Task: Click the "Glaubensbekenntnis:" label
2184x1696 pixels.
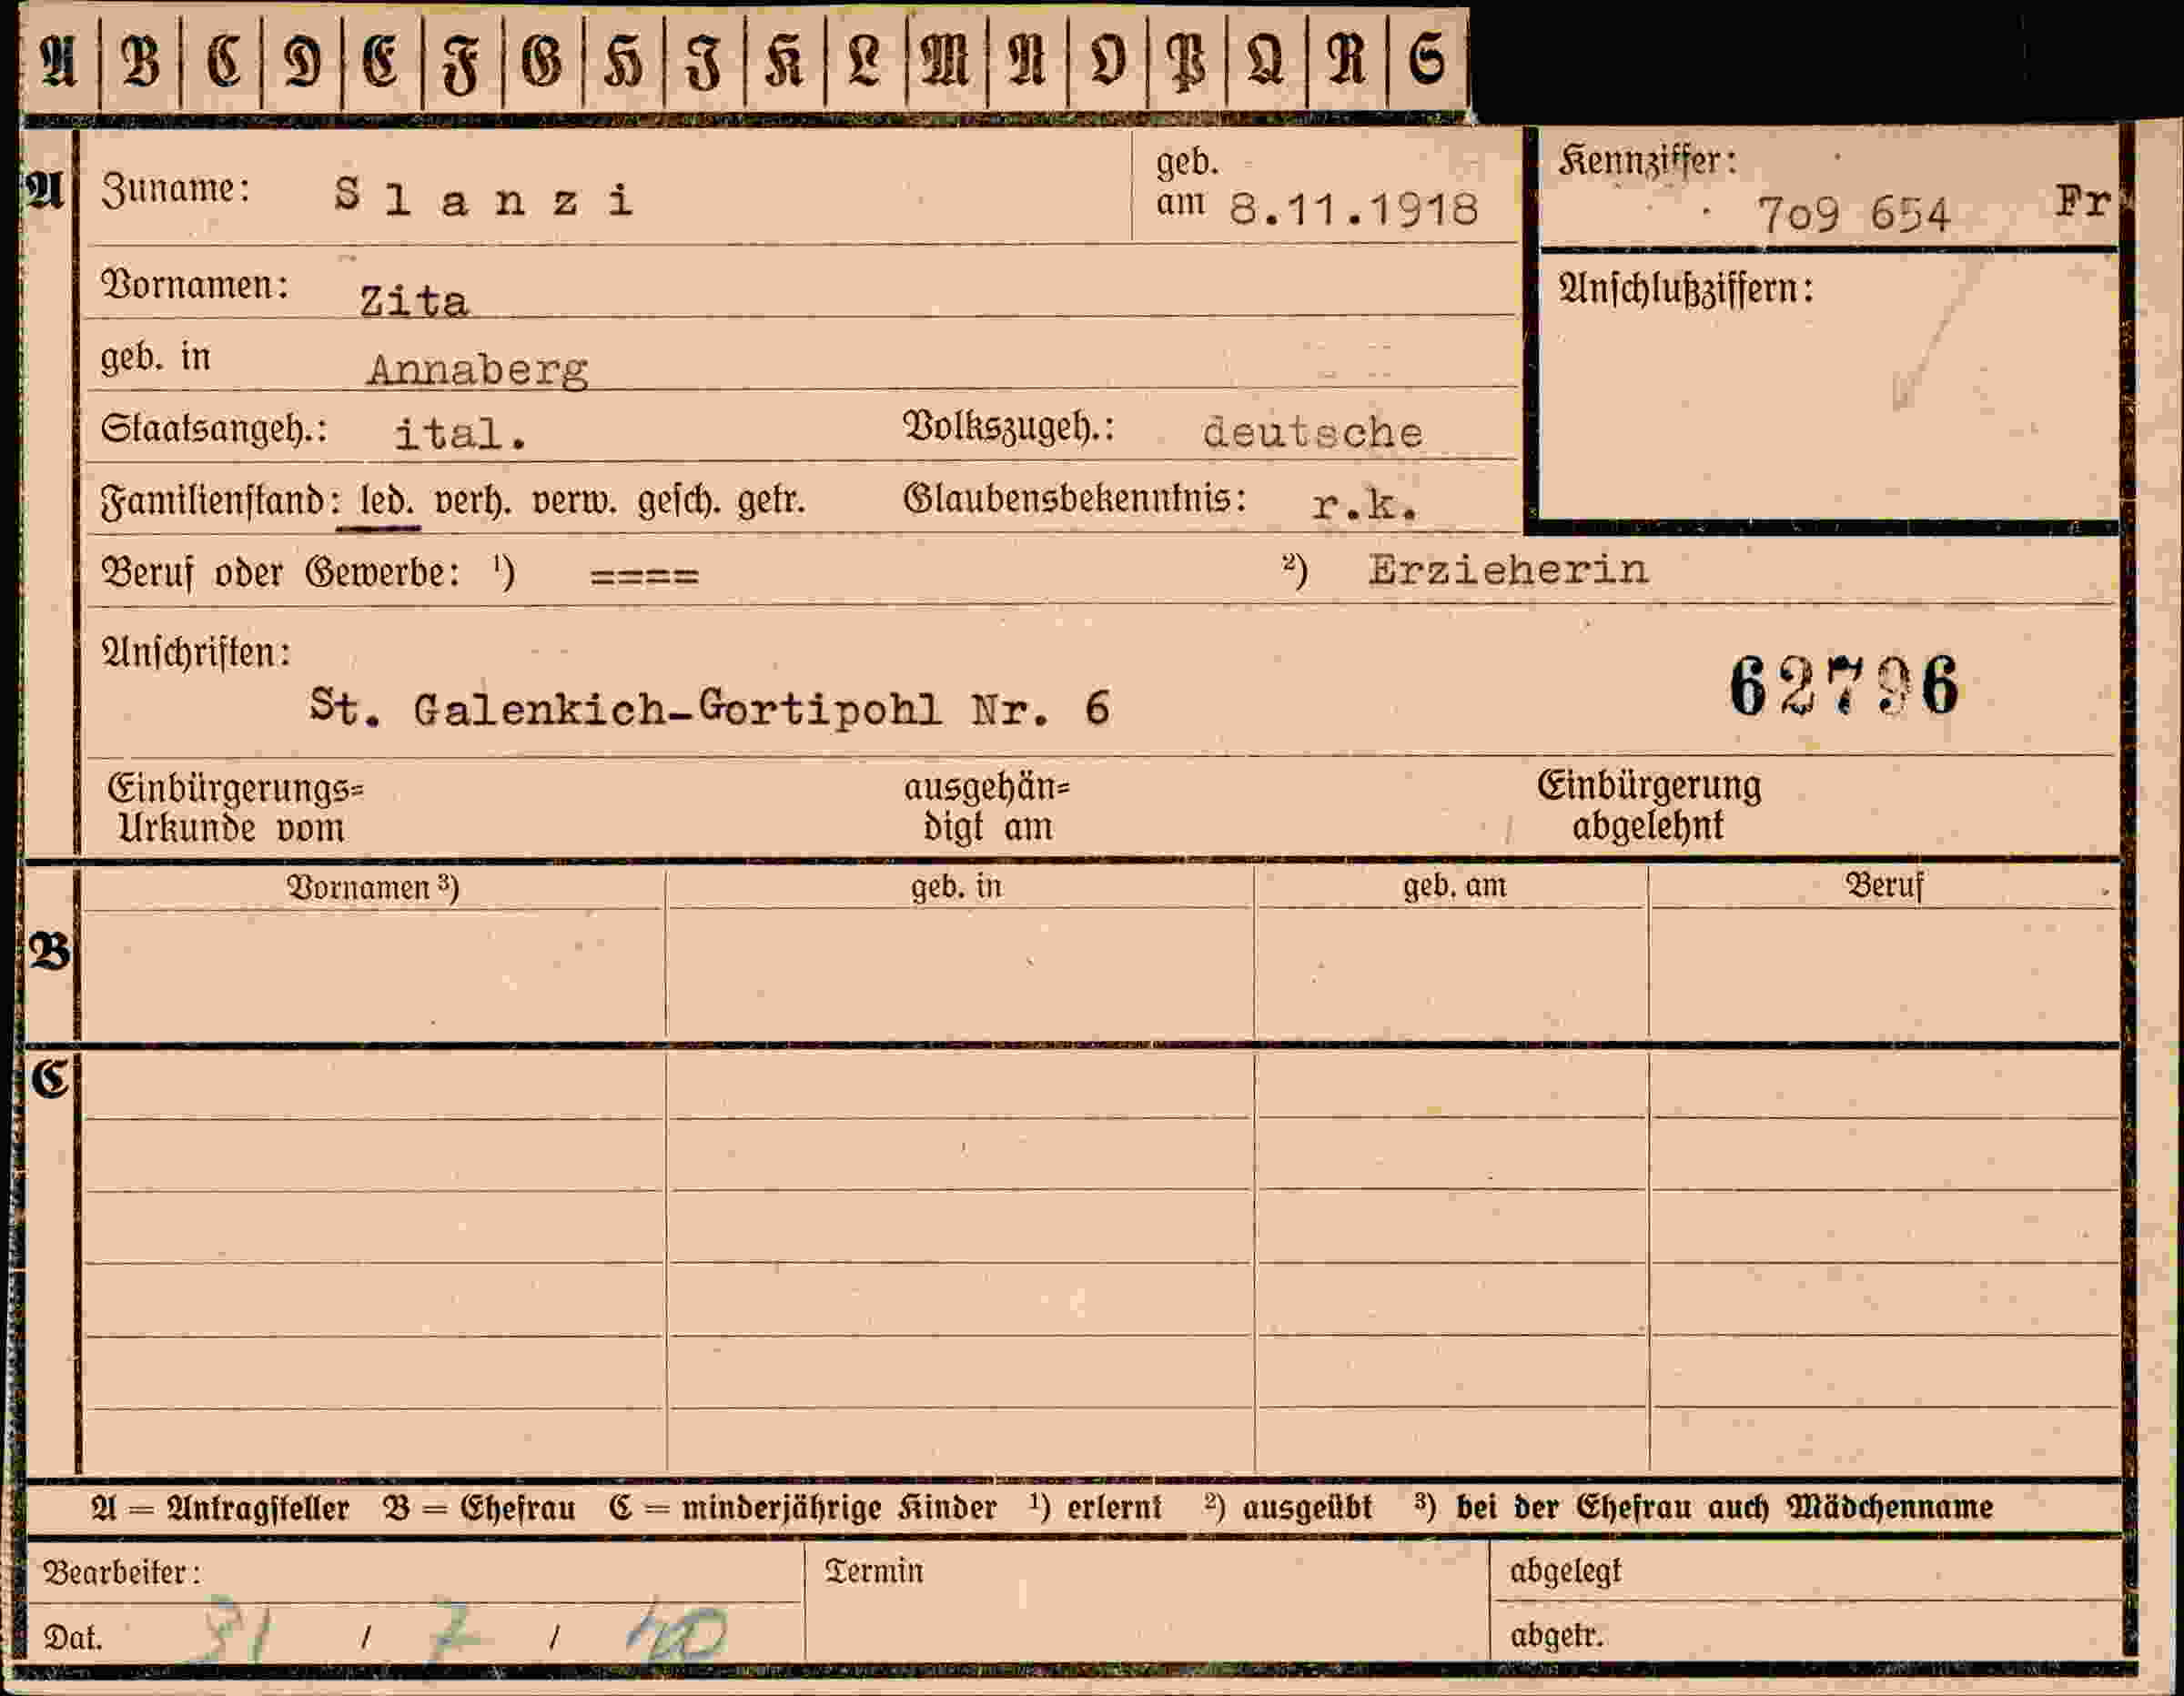Action: 1075,498
